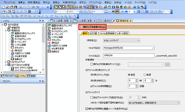This screenshot has width=185, height=112.
Task: Click the Open project folder icon
Action: click(x=12, y=7)
